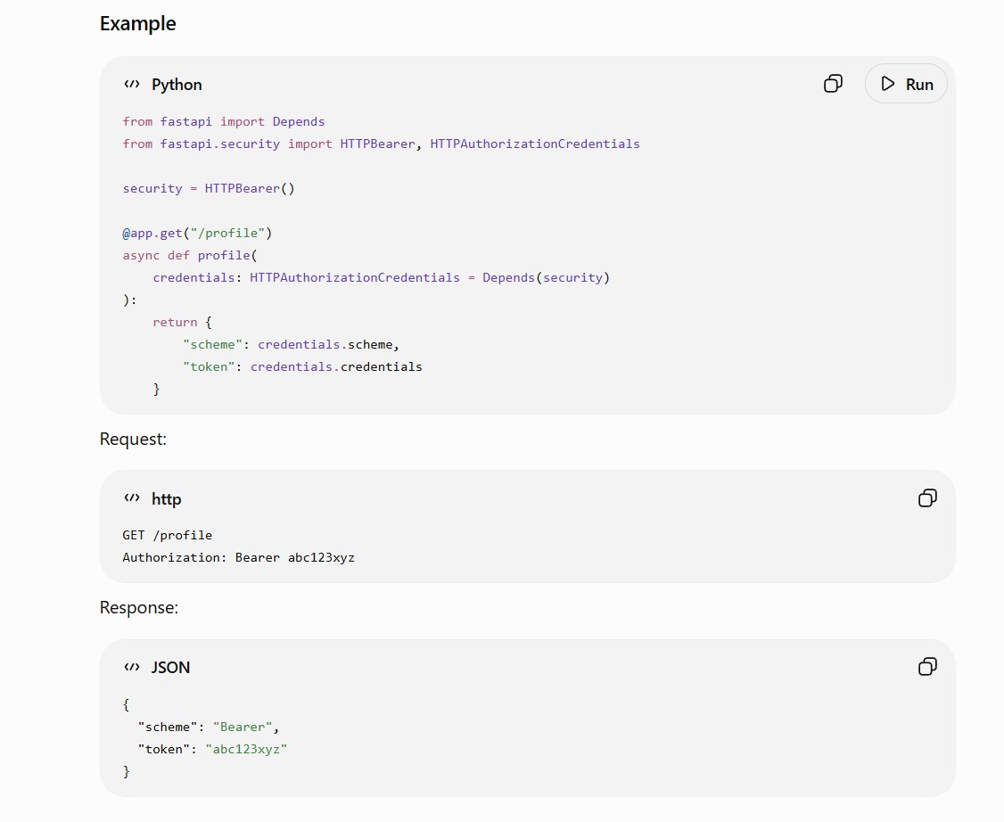Click the Depends(security) parameter line
The image size is (1004, 822).
click(x=381, y=277)
